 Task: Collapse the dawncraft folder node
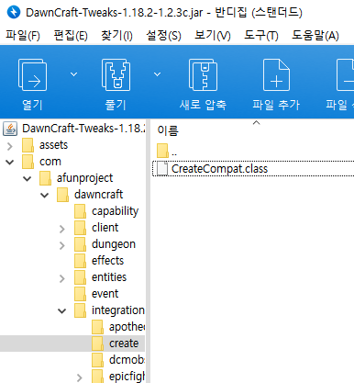[x=45, y=195]
